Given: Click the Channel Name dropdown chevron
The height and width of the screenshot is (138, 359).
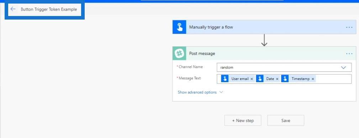Looking at the screenshot, I should click(x=343, y=68).
